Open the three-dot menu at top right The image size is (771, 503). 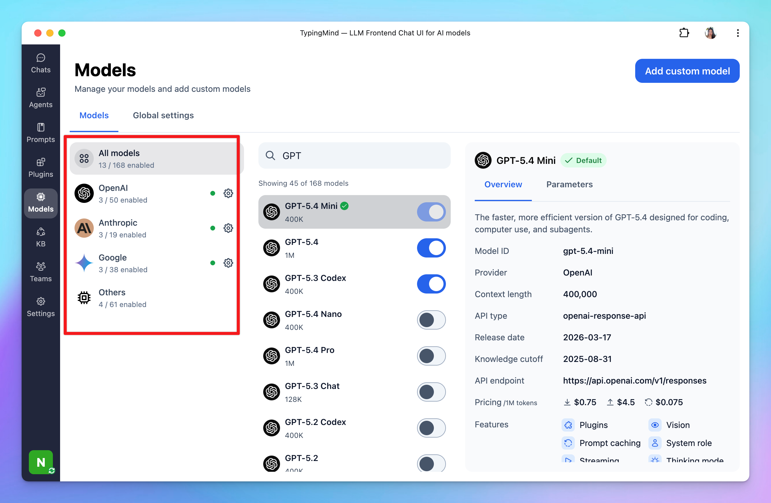click(x=738, y=33)
